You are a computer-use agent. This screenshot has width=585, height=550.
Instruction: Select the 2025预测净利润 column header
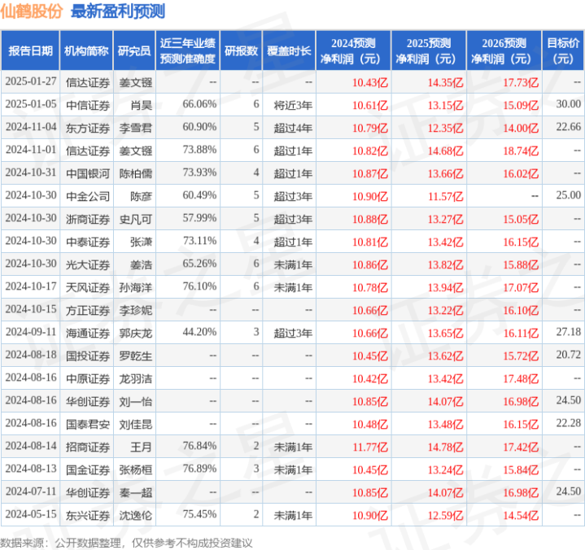[x=429, y=50]
